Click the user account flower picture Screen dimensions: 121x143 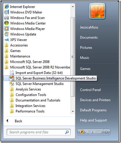coord(97,11)
